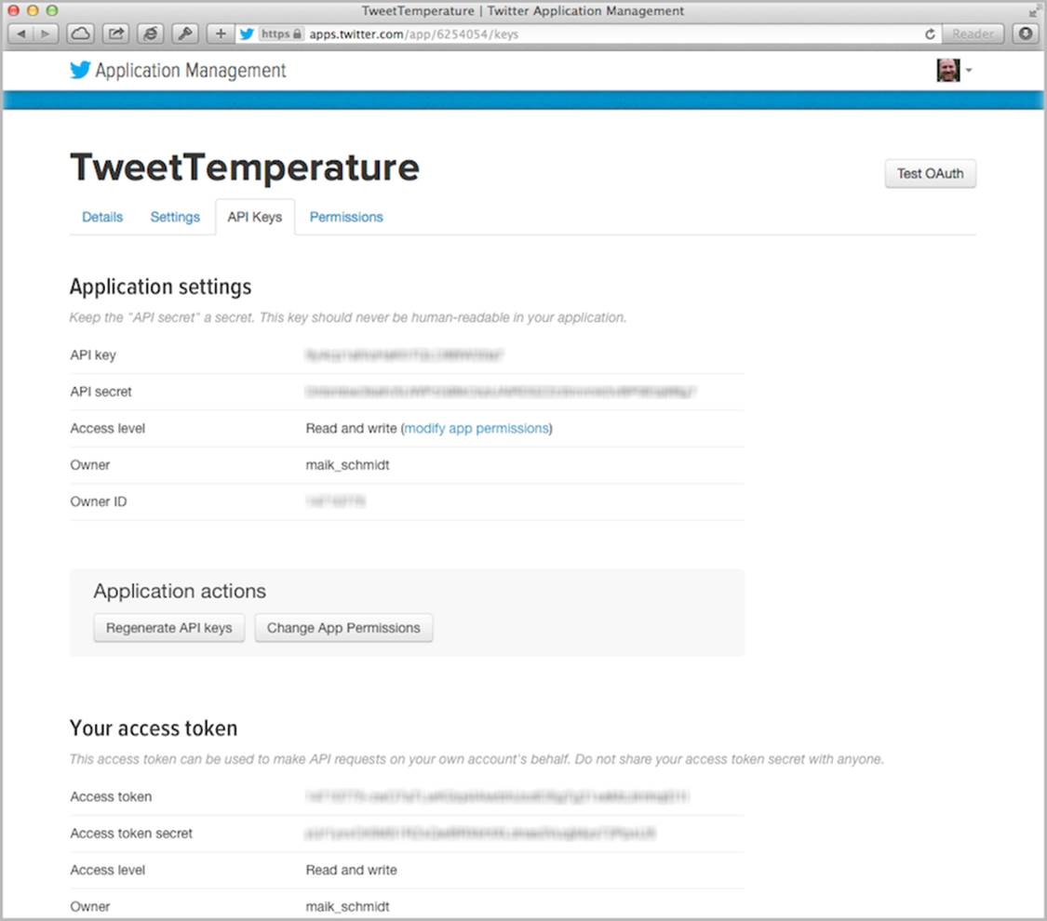Click the Share toolbar icon
The height and width of the screenshot is (921, 1047).
pos(115,33)
